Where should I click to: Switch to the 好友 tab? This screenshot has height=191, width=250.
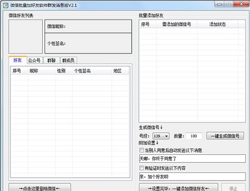[x=18, y=60]
